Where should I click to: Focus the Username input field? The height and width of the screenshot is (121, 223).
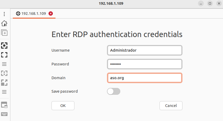tap(145, 50)
